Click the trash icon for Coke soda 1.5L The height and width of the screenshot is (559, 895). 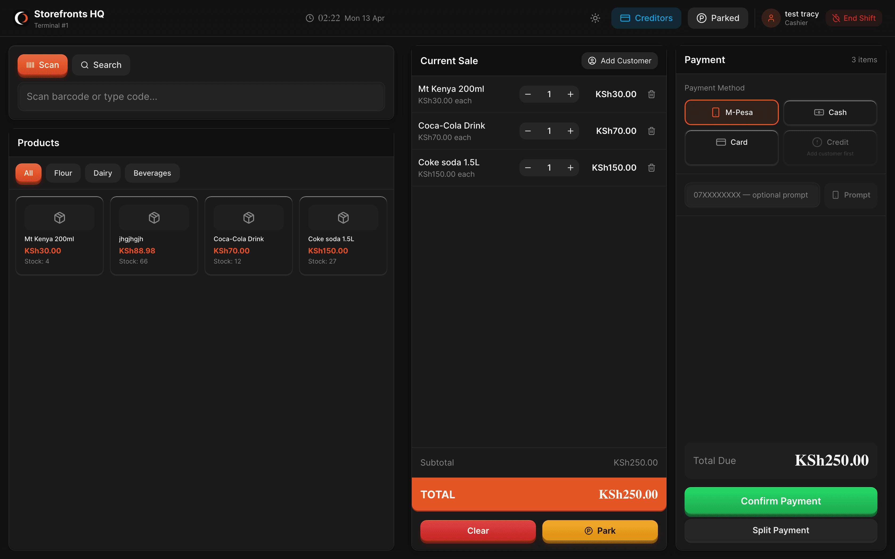651,168
